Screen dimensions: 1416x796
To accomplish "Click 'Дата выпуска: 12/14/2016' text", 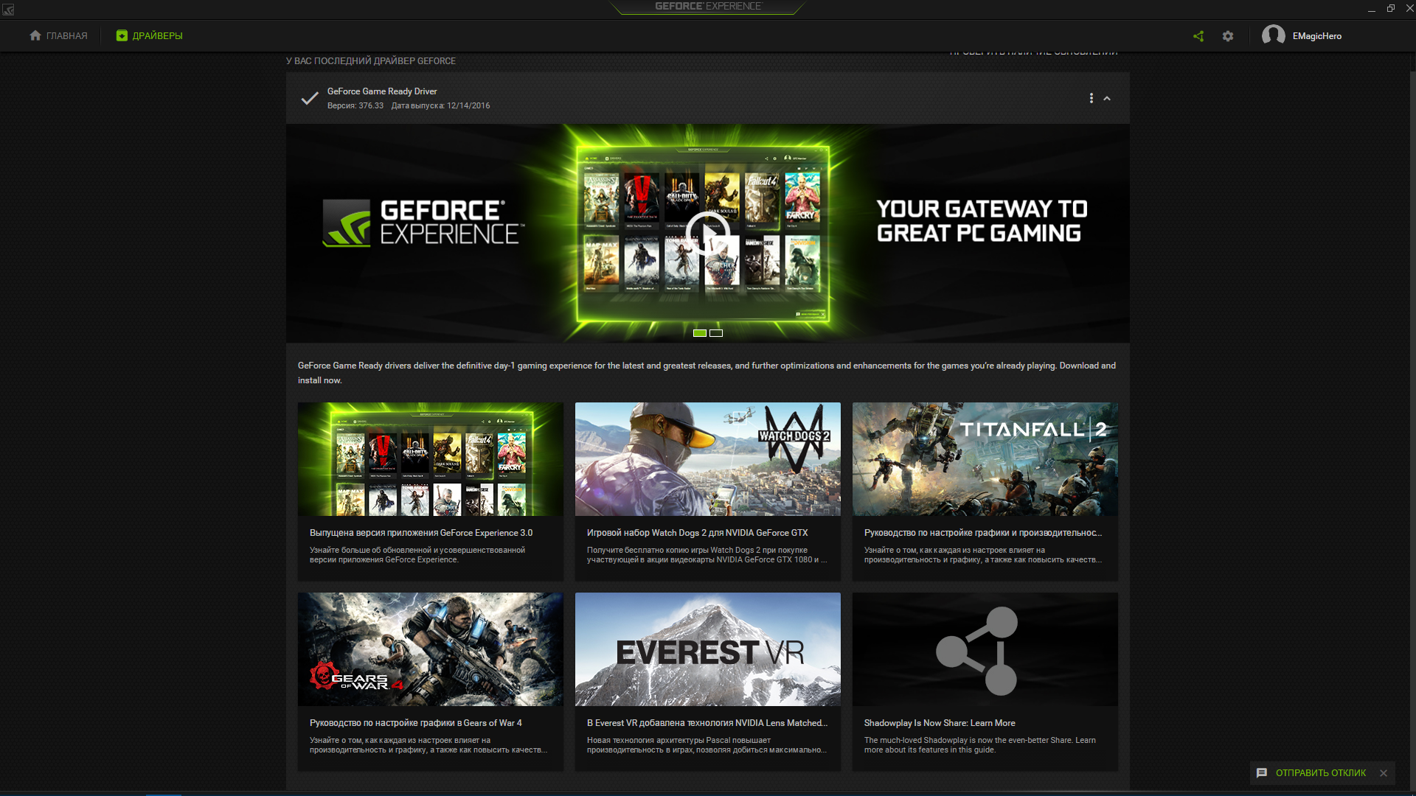I will click(x=440, y=106).
